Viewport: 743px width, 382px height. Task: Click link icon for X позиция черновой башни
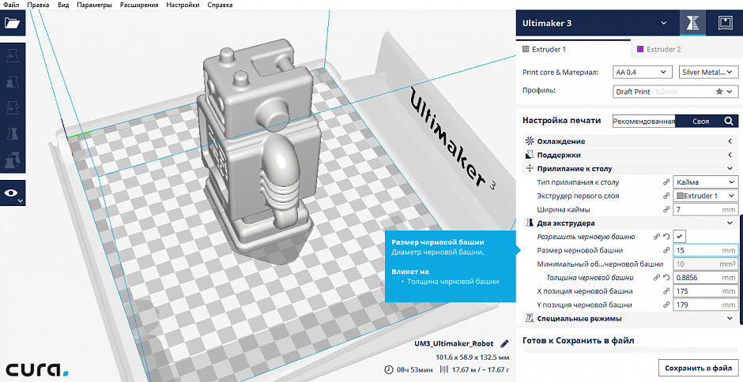tap(666, 291)
